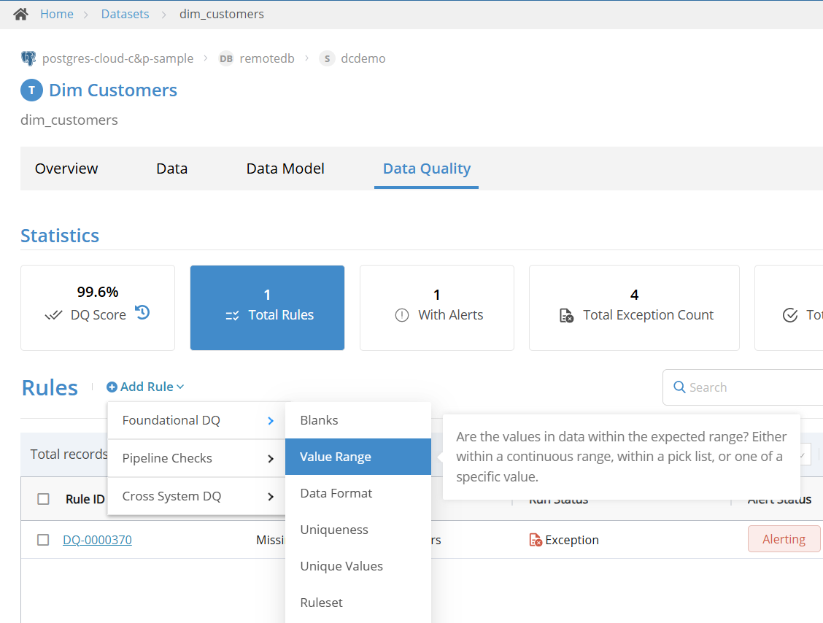Click the S schema badge icon
The height and width of the screenshot is (623, 823).
[327, 58]
